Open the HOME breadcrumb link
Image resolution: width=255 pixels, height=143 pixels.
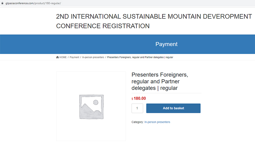[x=63, y=57]
